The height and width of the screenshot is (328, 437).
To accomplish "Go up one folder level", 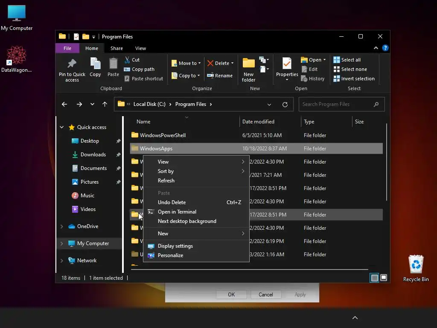I will [x=105, y=104].
